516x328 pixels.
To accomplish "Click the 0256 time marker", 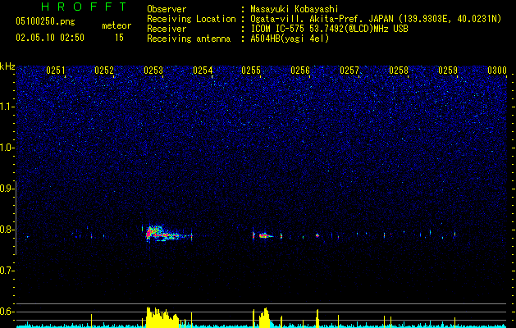I will click(x=300, y=71).
